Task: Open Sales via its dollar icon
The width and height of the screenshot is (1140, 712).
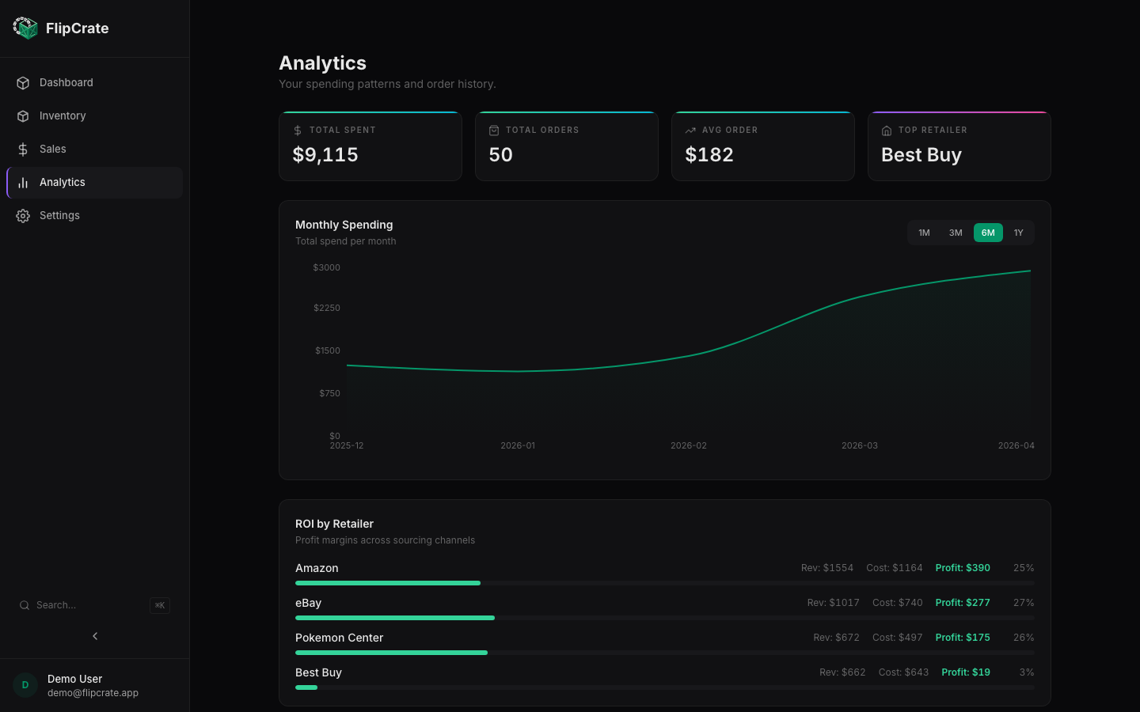Action: (x=22, y=149)
